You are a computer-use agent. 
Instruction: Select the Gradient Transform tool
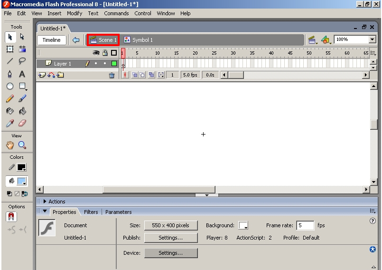22,49
